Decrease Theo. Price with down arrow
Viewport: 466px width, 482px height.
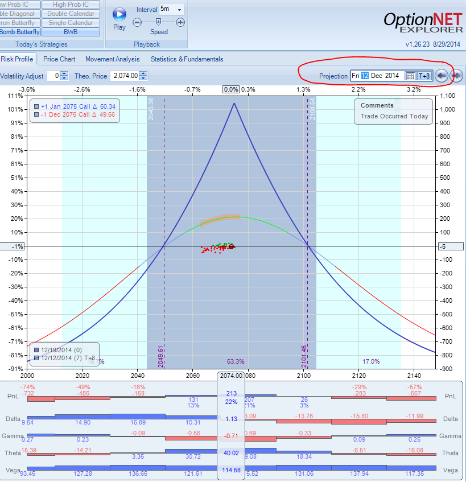click(143, 78)
